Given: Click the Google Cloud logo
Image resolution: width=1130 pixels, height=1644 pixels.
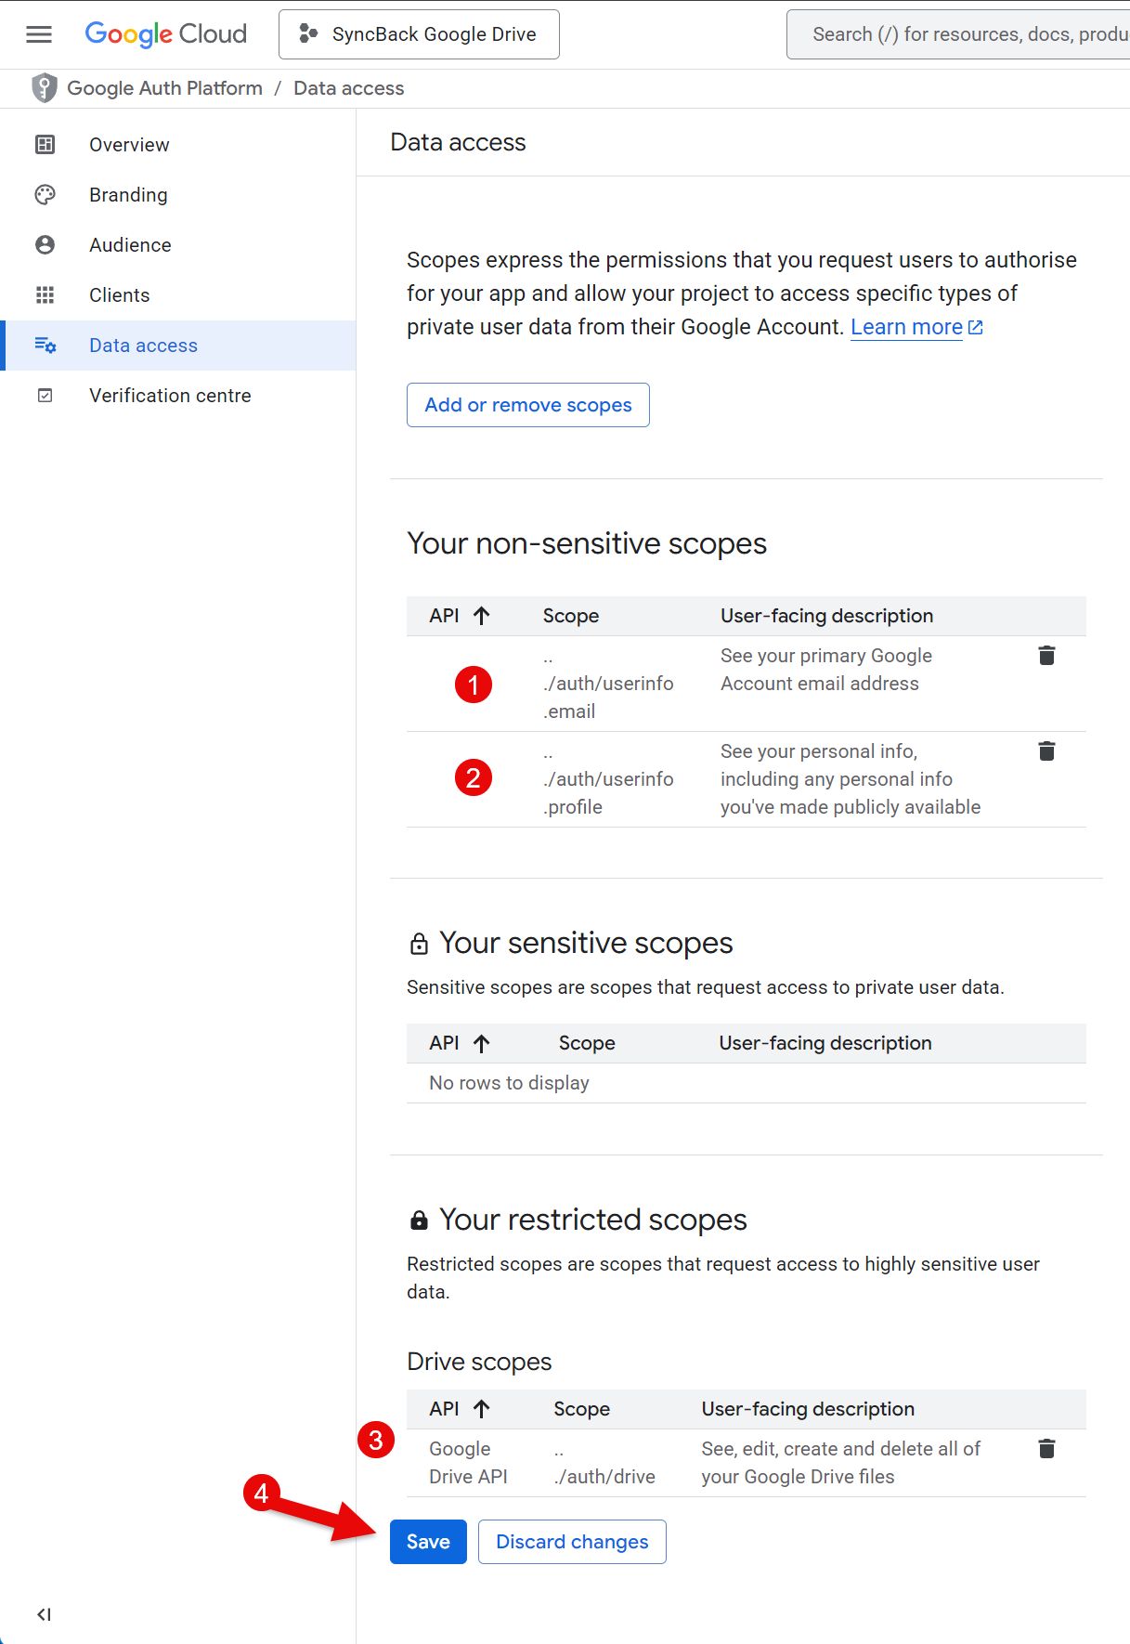Looking at the screenshot, I should coord(166,34).
